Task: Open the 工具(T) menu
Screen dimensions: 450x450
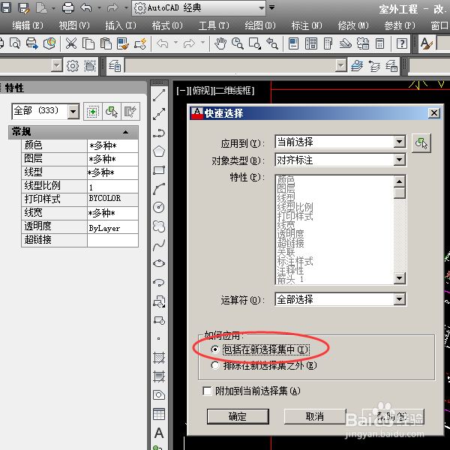Action: click(214, 25)
